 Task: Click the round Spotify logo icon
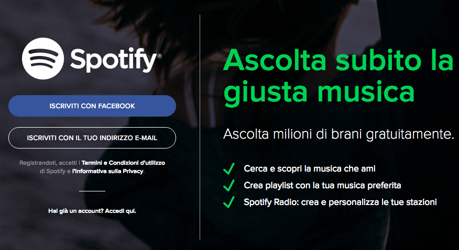pyautogui.click(x=43, y=59)
